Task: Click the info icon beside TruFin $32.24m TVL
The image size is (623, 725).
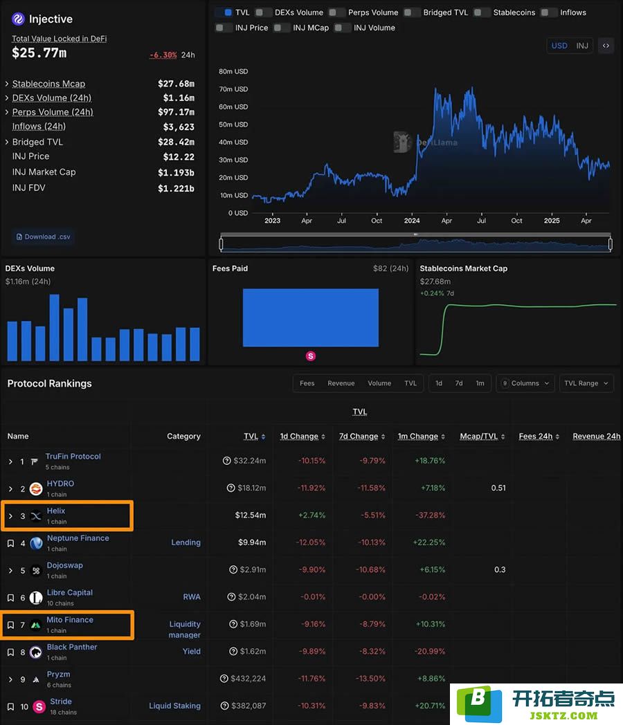Action: tap(226, 461)
